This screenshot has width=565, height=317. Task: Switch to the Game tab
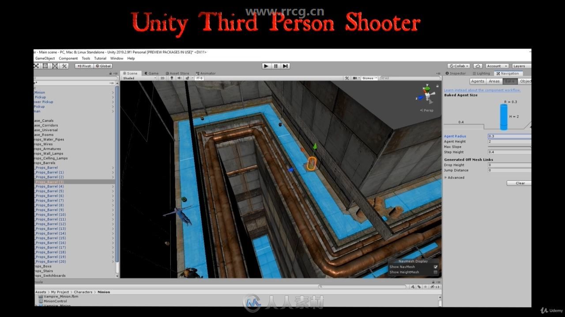click(x=151, y=74)
